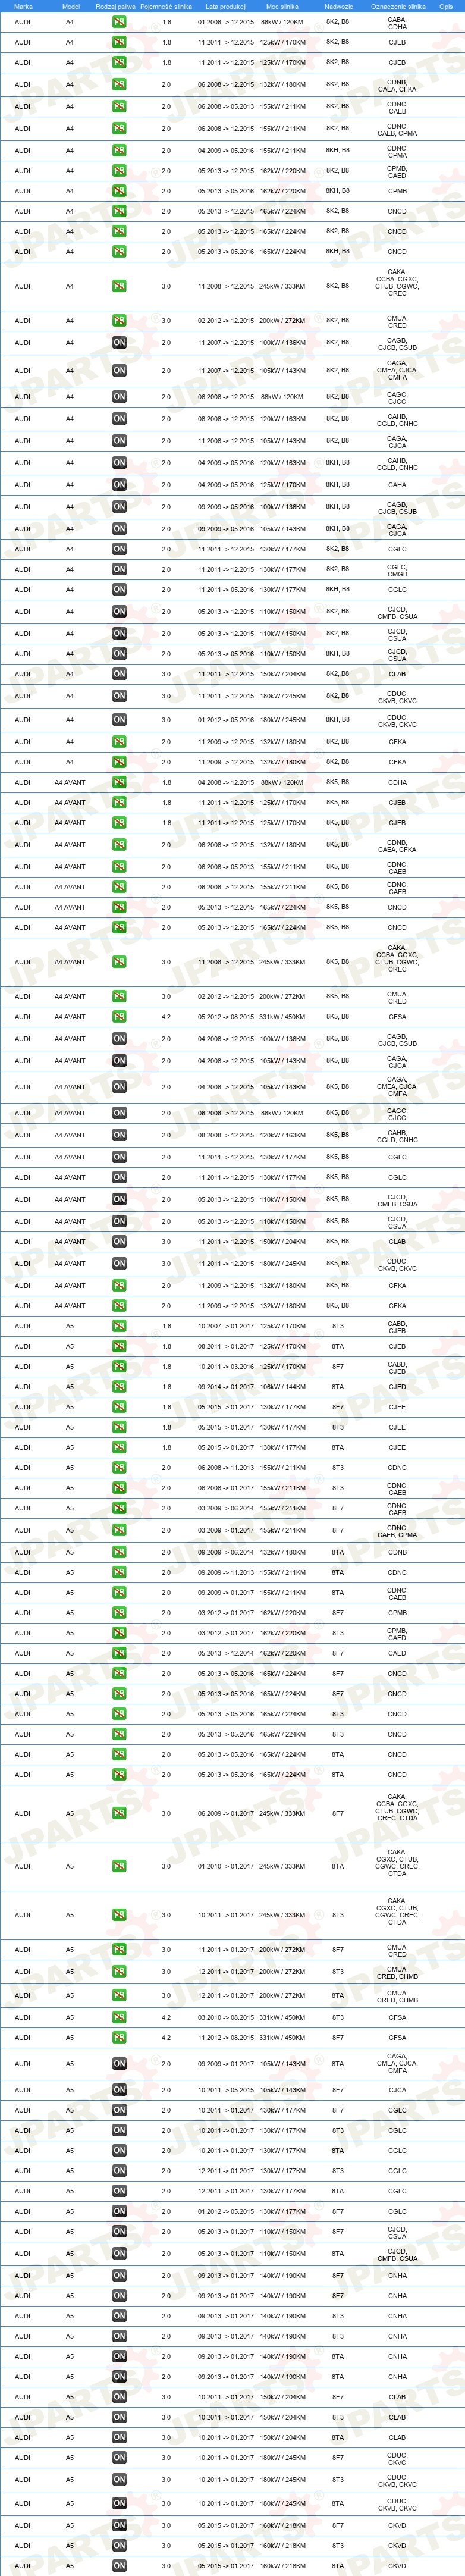Click the Opis column header

(x=446, y=6)
